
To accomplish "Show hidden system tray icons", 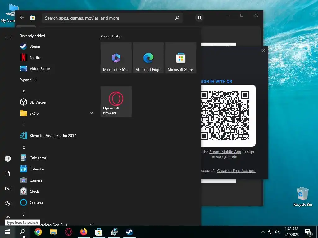I will coord(263,232).
